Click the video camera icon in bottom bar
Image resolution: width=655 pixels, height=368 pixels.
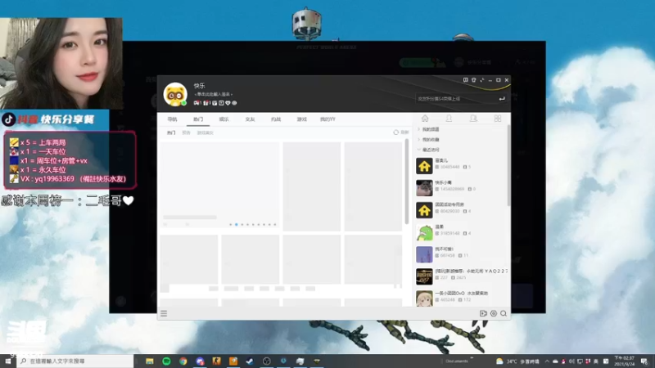coord(483,313)
